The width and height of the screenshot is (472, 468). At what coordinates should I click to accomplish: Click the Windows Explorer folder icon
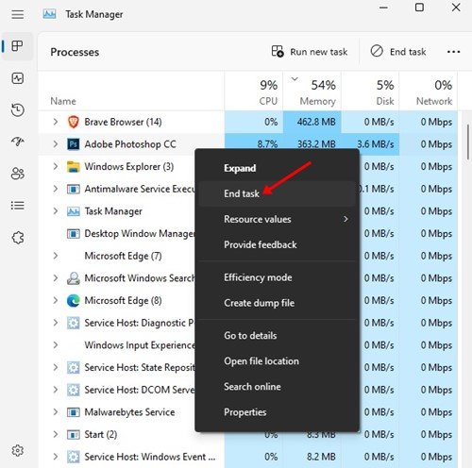point(74,166)
